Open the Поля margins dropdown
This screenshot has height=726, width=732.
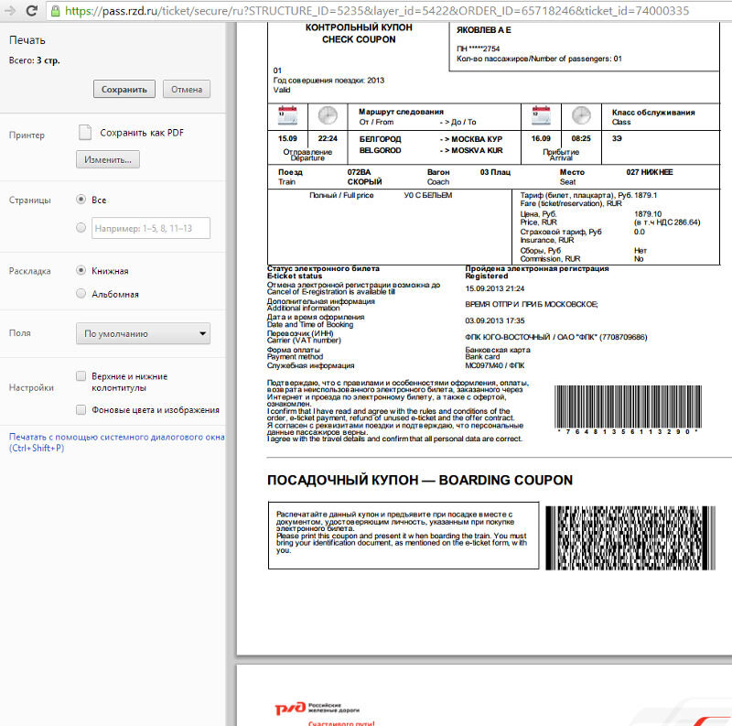[143, 333]
